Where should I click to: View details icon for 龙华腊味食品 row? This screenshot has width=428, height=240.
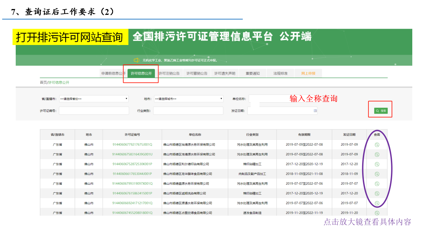(x=377, y=174)
